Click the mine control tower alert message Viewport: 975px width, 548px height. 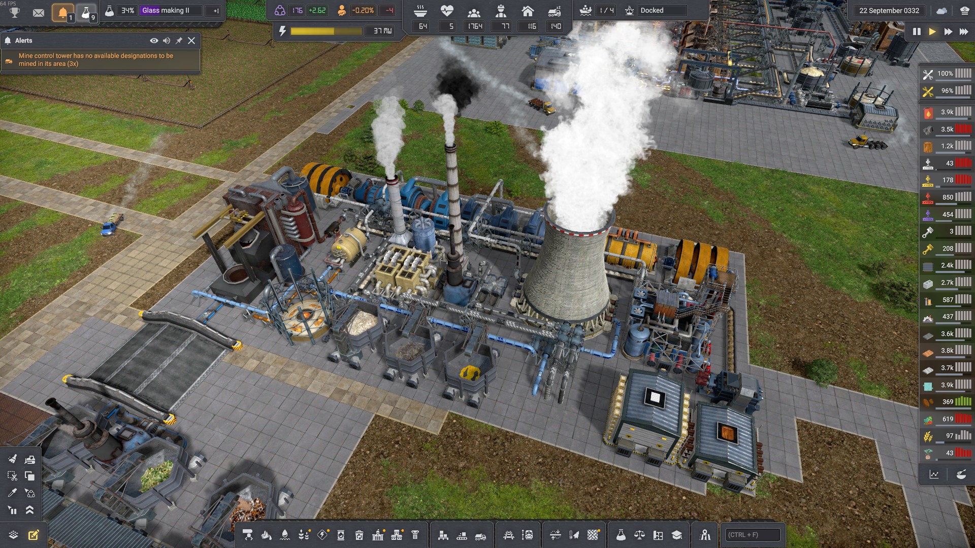click(x=100, y=60)
